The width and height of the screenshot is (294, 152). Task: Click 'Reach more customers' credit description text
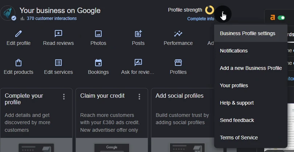110,122
